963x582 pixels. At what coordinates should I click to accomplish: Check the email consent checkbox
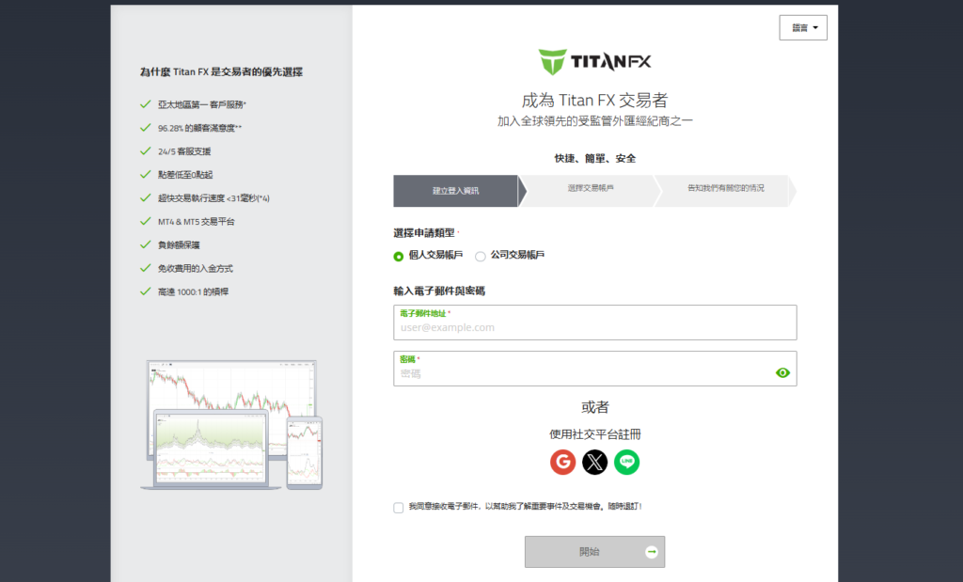[399, 508]
